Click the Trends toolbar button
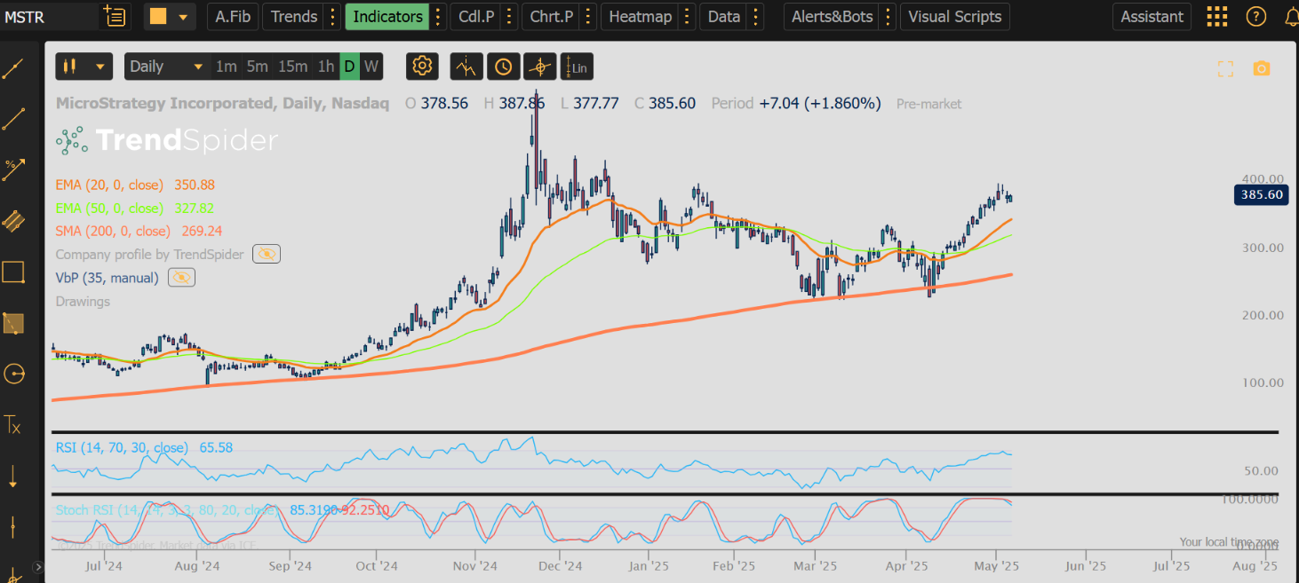This screenshot has width=1299, height=583. (x=294, y=16)
